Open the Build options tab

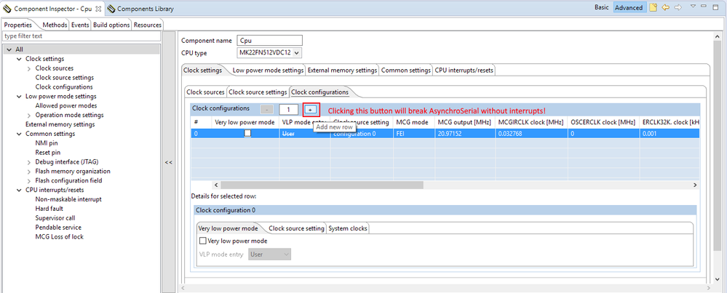[x=111, y=25]
